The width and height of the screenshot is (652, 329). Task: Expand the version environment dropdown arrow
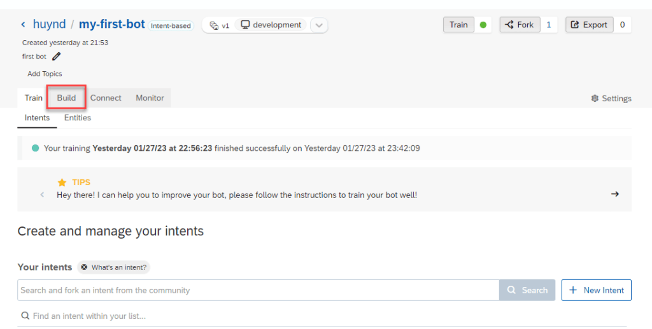pos(320,25)
